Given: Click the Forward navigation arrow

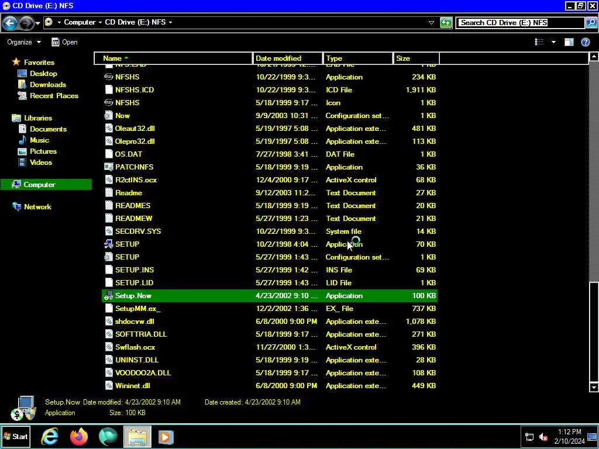Looking at the screenshot, I should [26, 23].
